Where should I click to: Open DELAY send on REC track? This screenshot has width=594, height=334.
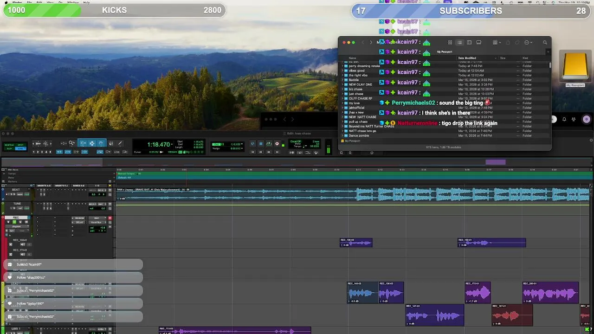[79, 222]
